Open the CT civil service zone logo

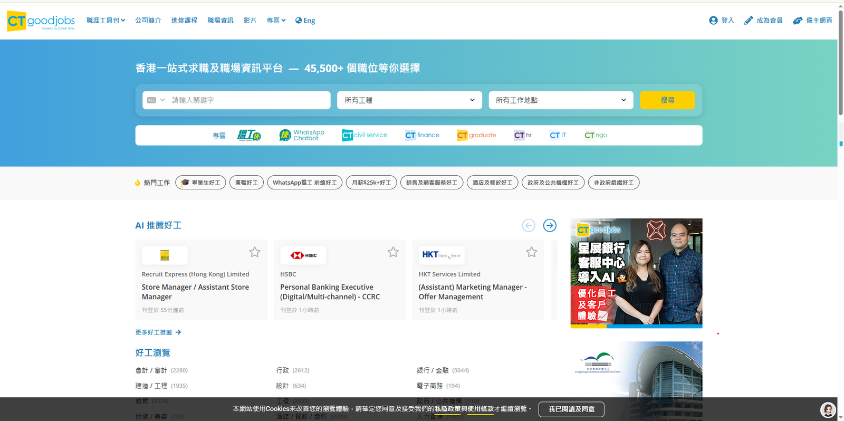click(x=365, y=135)
